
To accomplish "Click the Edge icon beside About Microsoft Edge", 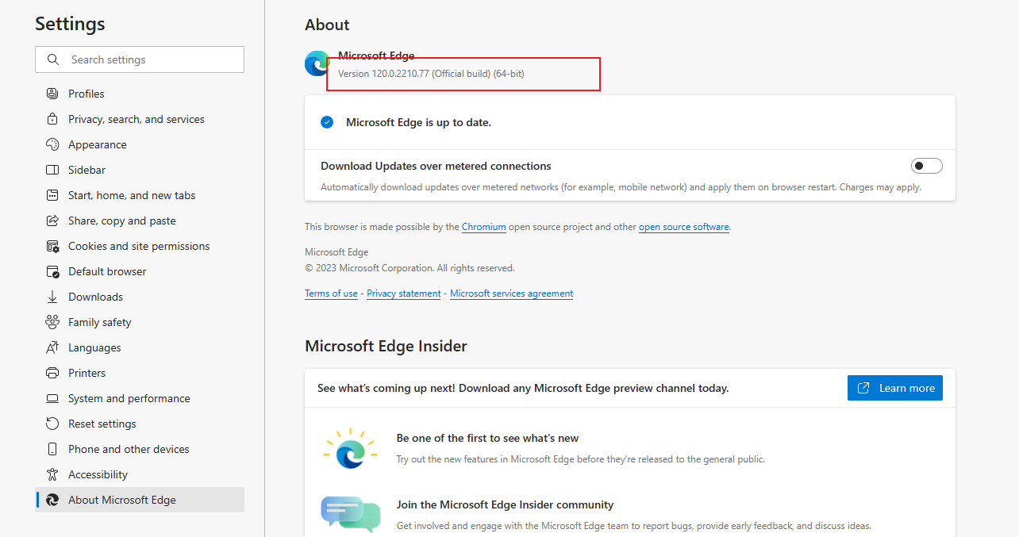I will point(52,500).
